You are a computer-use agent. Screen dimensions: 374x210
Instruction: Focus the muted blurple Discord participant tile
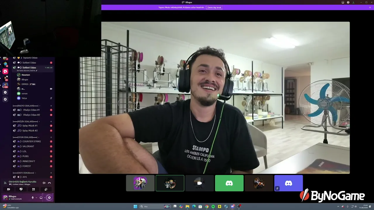click(x=288, y=183)
